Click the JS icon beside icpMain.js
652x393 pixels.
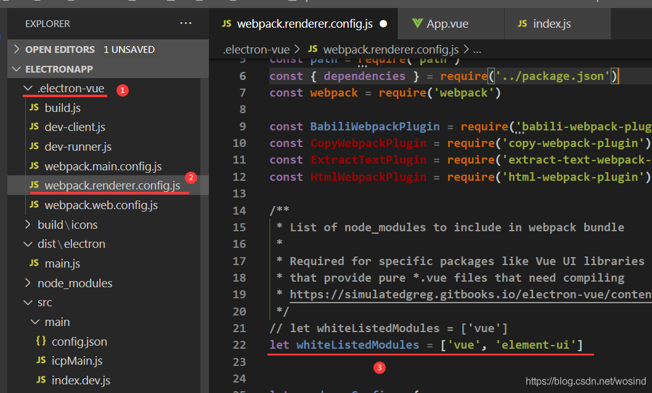pos(41,360)
